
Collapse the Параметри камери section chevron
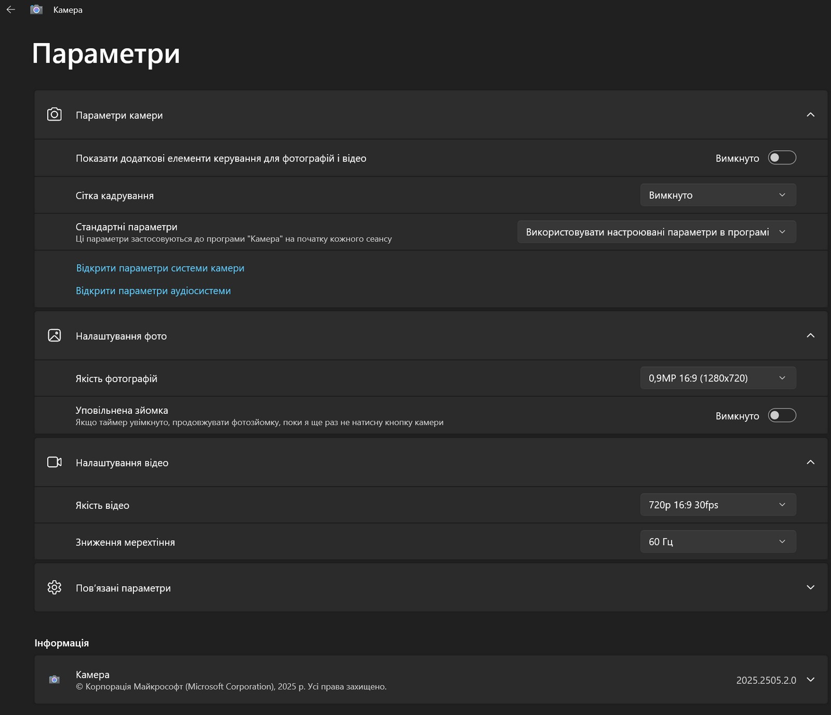point(810,115)
